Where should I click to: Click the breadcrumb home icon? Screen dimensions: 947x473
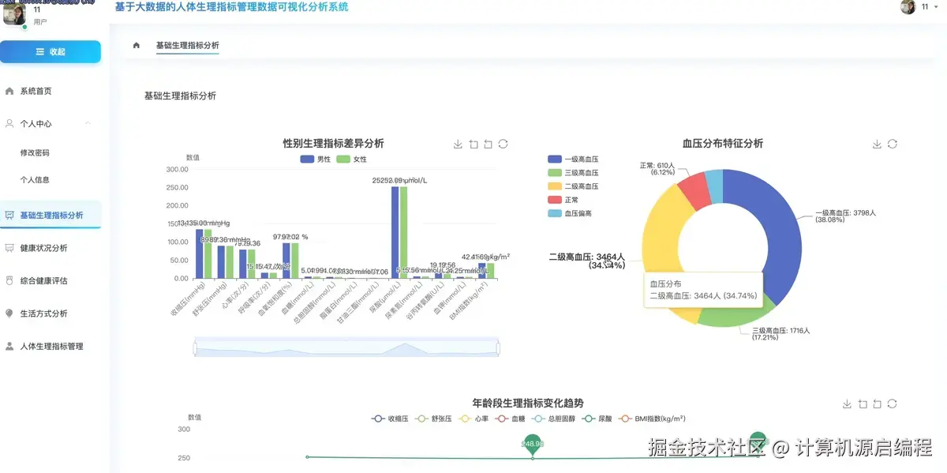click(x=135, y=46)
